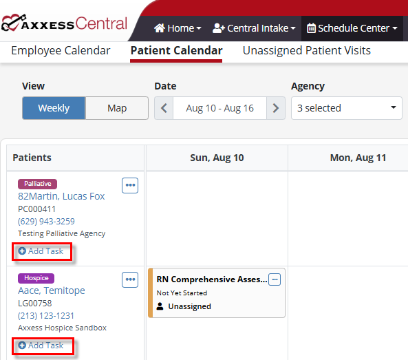Click plus icon for Lucas Fox Add Task
Screen dimensions: 408x360
(22, 251)
